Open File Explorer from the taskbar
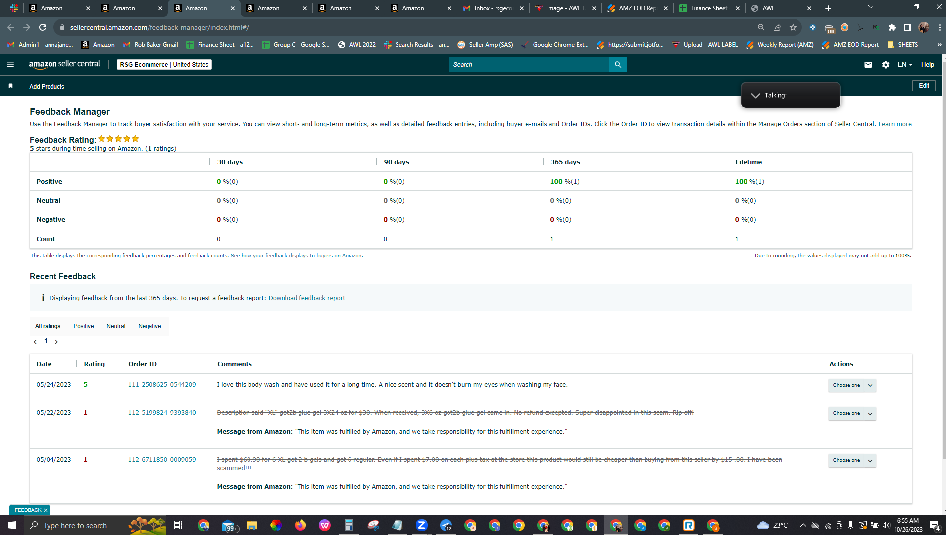Screen dimensions: 946x535 coord(252,525)
